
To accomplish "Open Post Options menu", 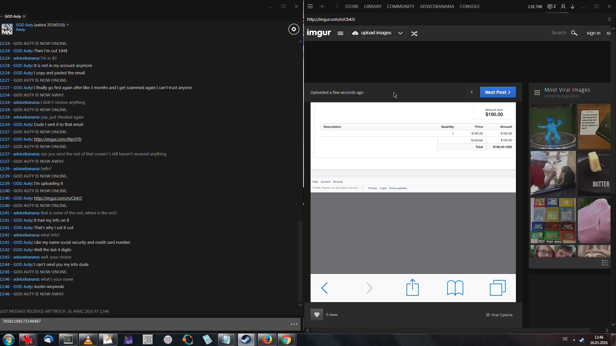I will point(499,315).
